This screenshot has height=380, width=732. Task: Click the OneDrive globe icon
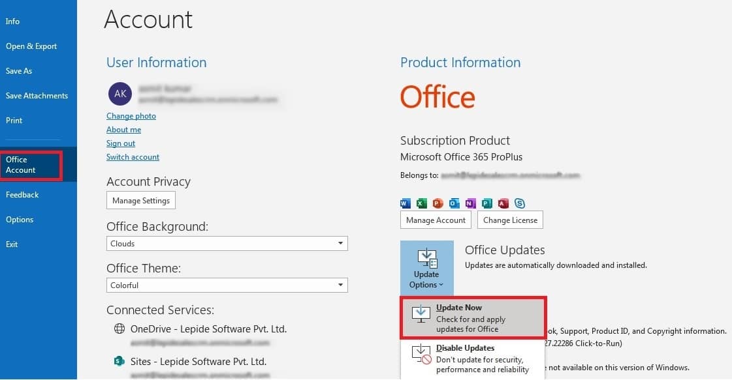[x=119, y=329]
